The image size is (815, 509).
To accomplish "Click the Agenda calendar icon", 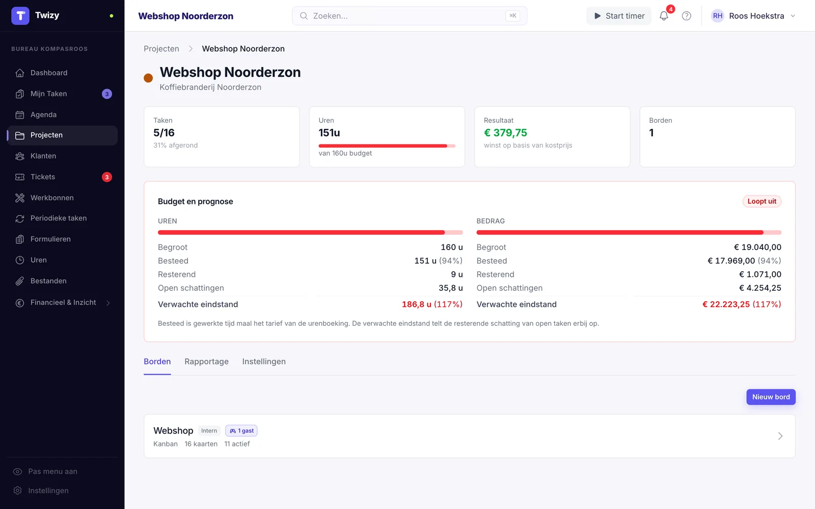I will [x=20, y=115].
